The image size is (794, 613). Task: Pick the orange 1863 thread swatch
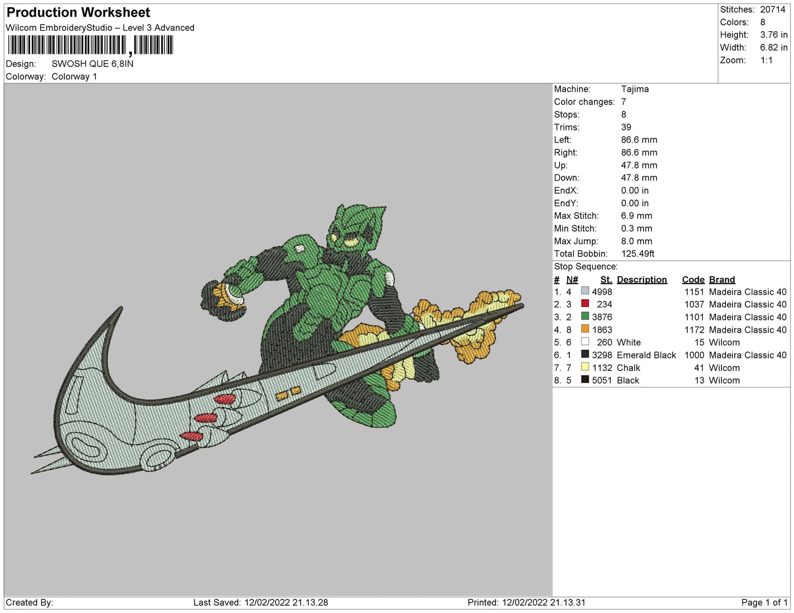(585, 329)
